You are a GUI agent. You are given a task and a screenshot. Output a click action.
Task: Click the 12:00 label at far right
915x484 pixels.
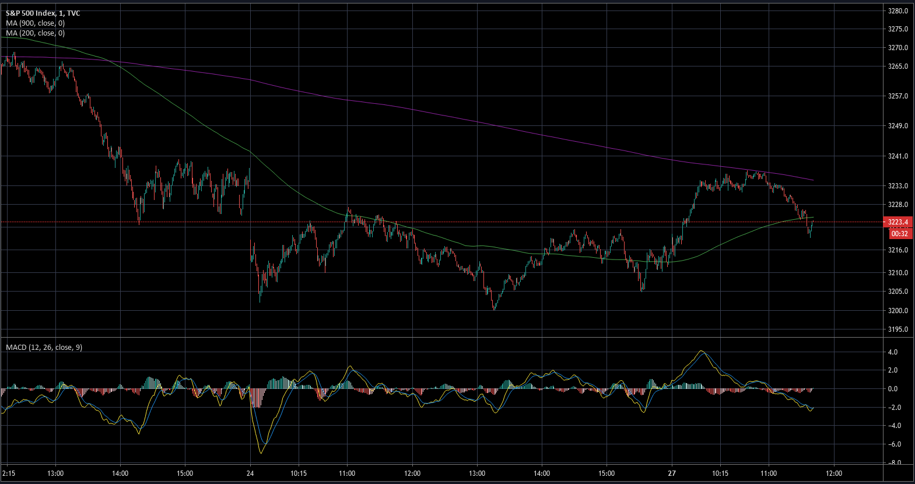pyautogui.click(x=834, y=473)
